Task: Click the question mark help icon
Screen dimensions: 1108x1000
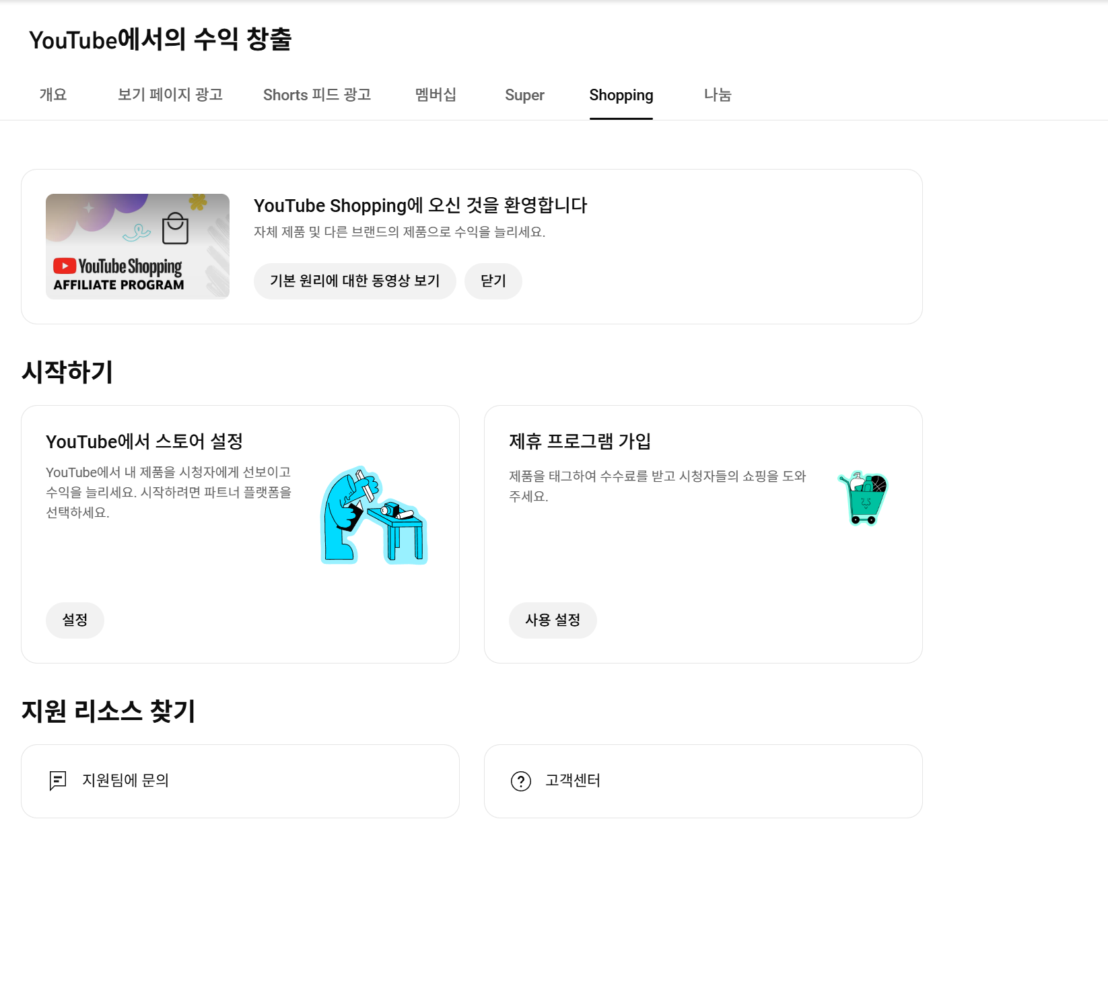Action: pos(521,781)
